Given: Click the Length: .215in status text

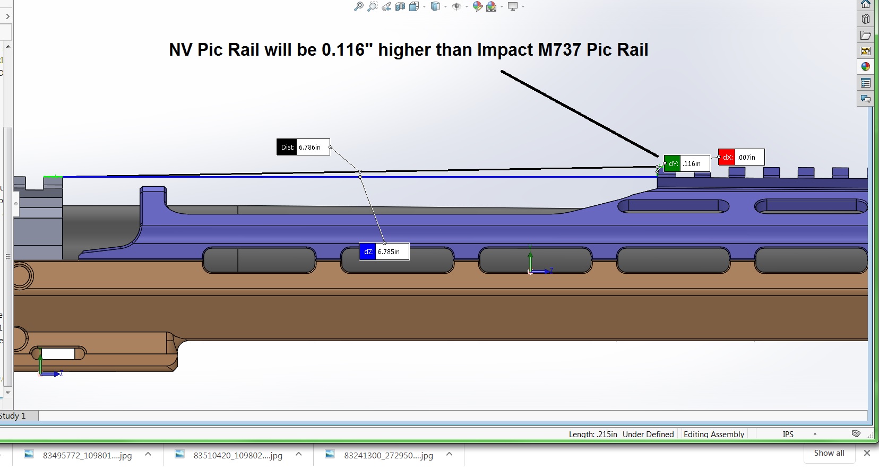Looking at the screenshot, I should tap(593, 434).
